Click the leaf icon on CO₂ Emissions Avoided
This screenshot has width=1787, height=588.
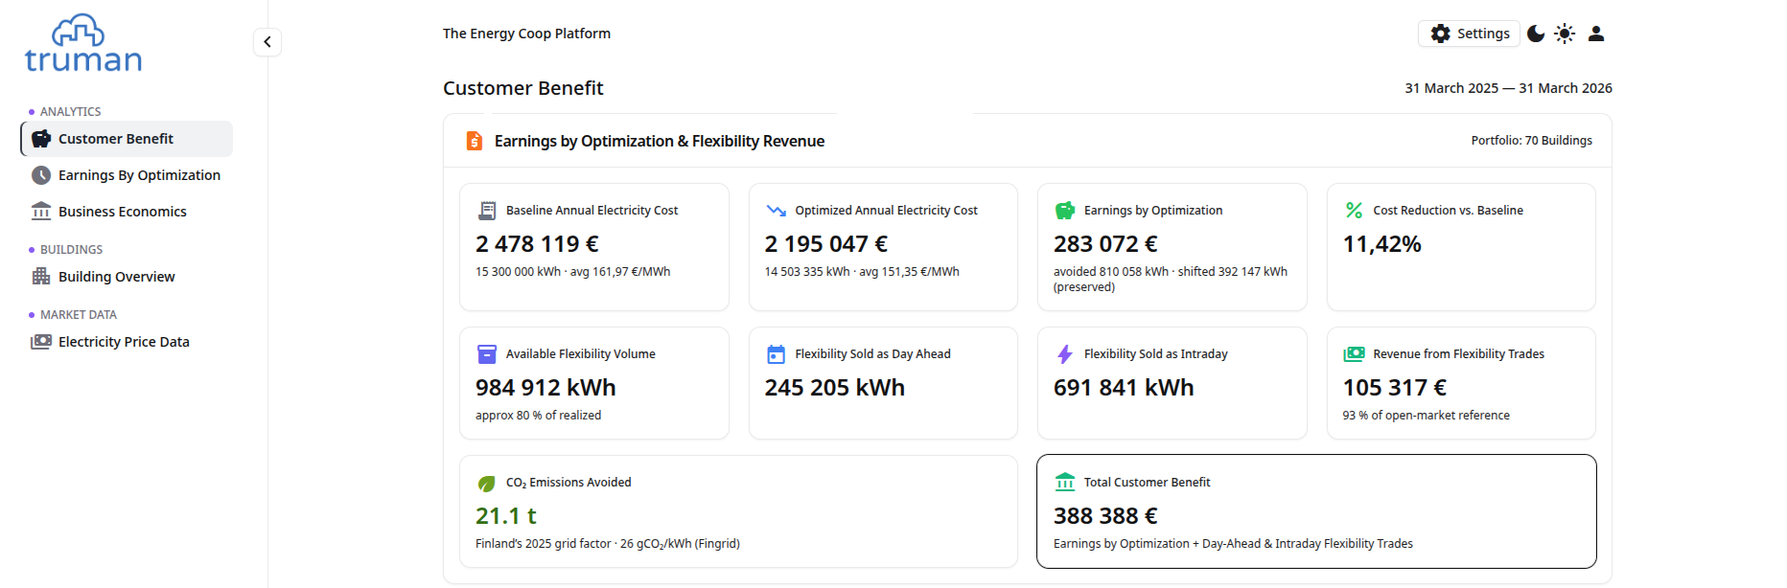coord(487,484)
